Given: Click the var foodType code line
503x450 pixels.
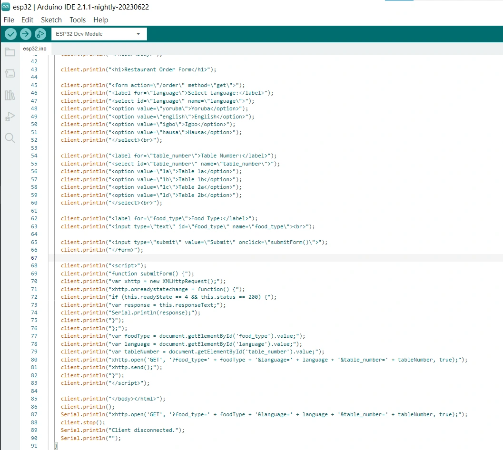Looking at the screenshot, I should (x=183, y=336).
